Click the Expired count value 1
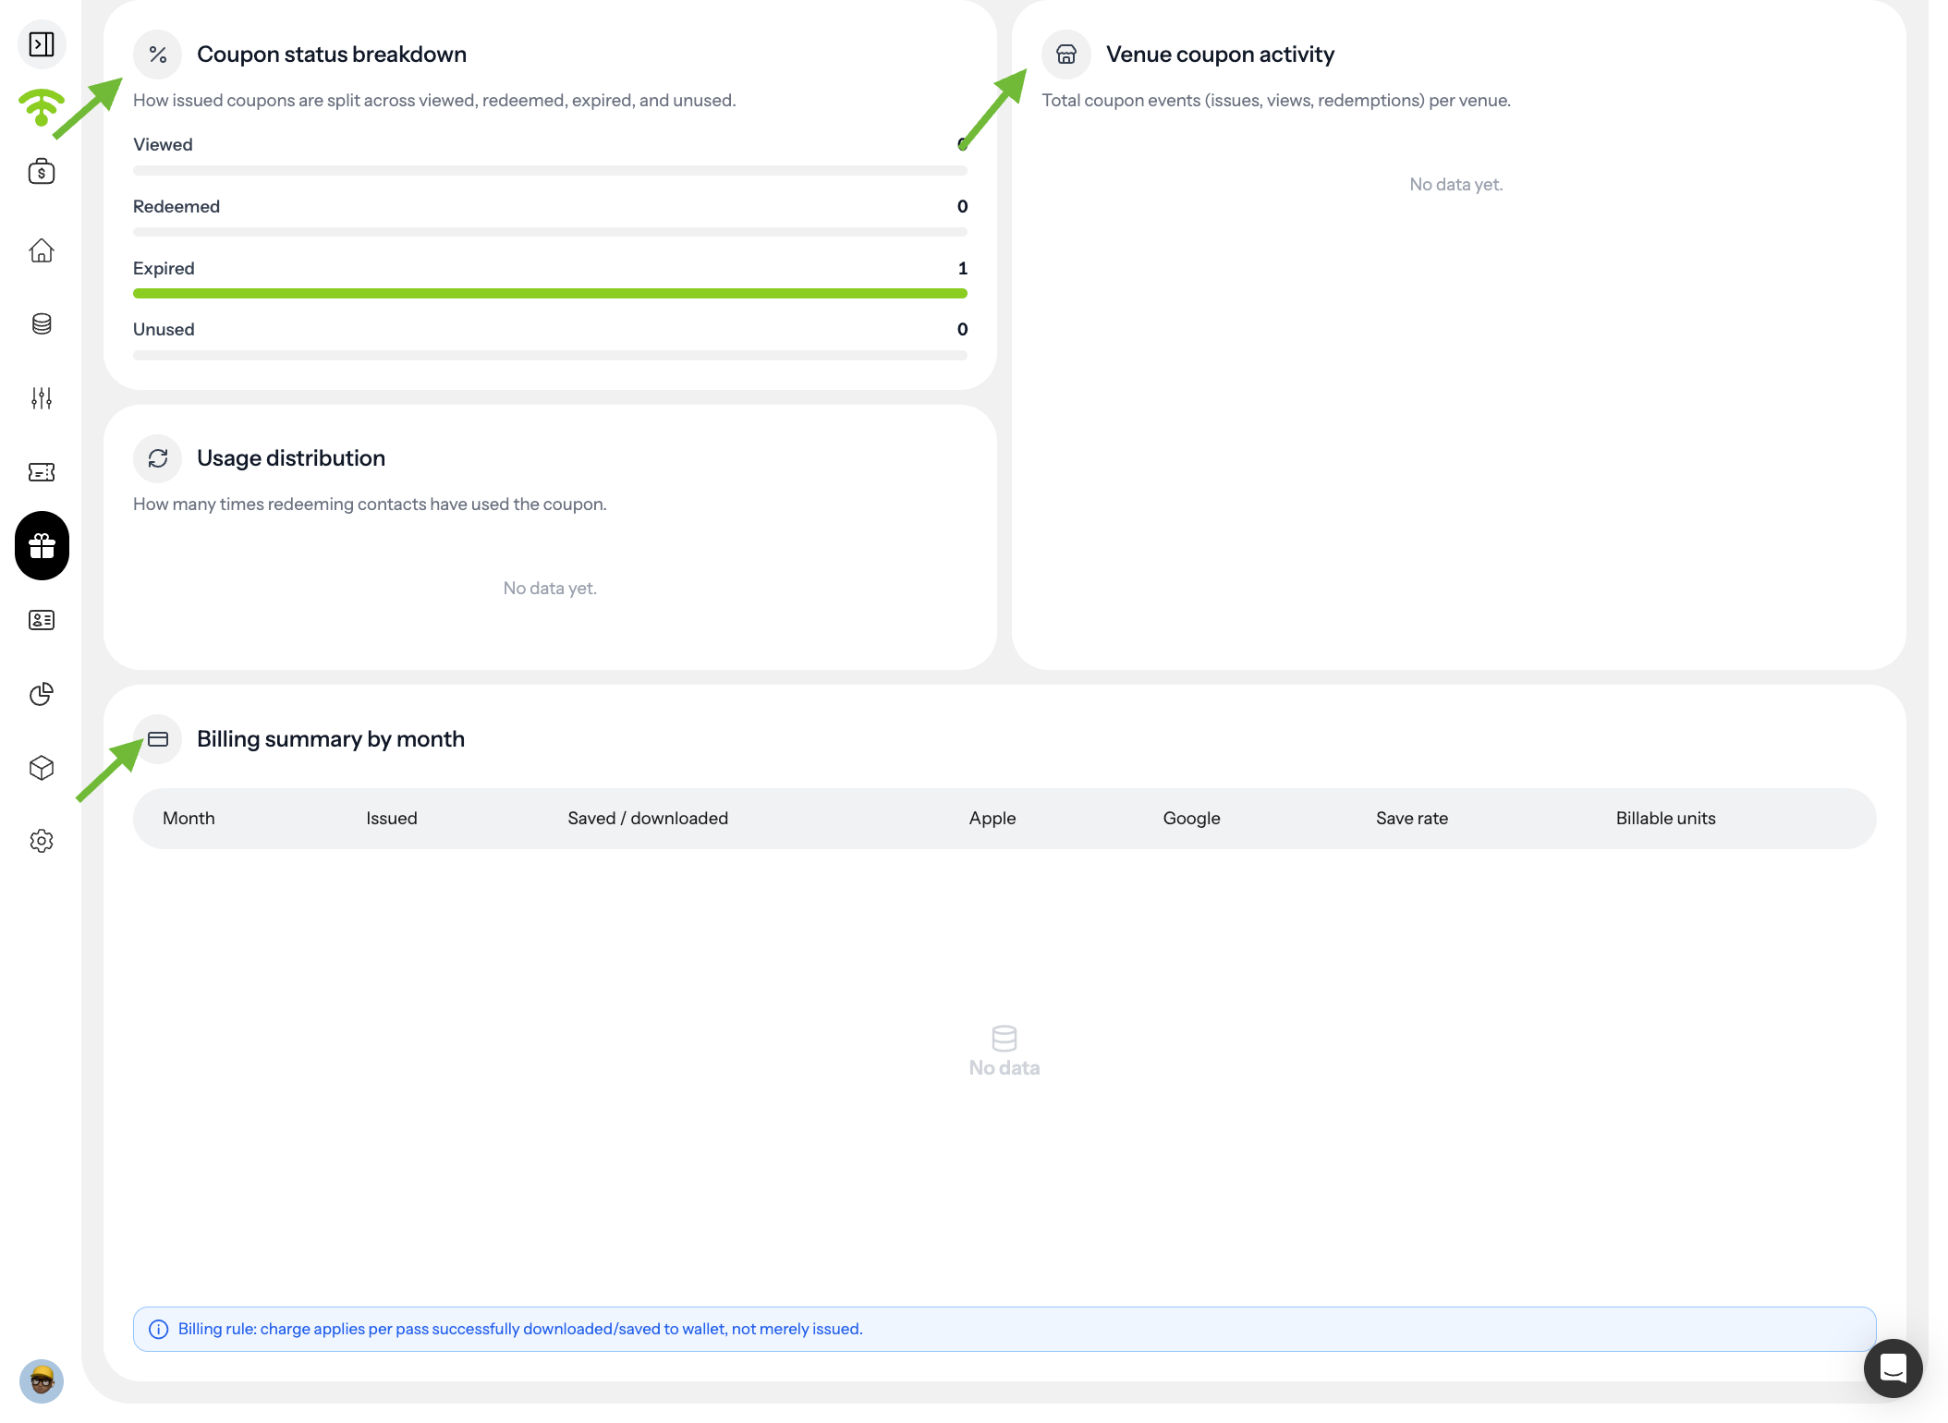1948x1423 pixels. (963, 268)
